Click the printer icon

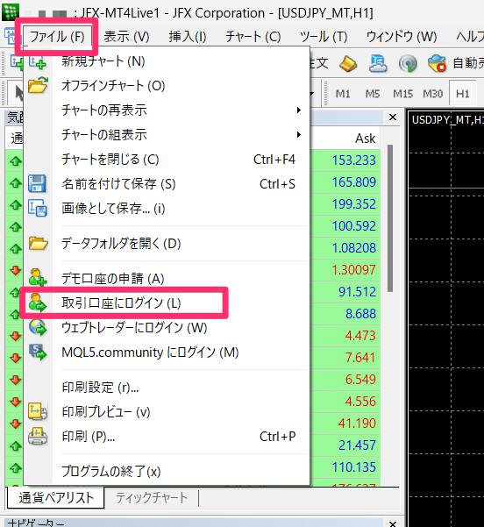(38, 437)
